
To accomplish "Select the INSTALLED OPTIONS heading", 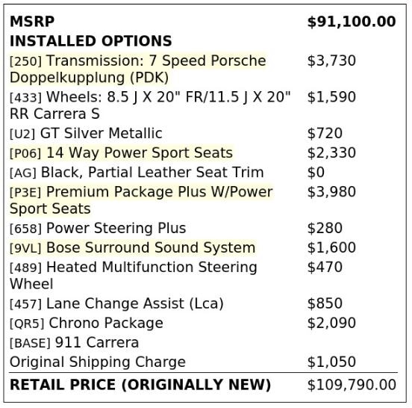I will (x=90, y=41).
